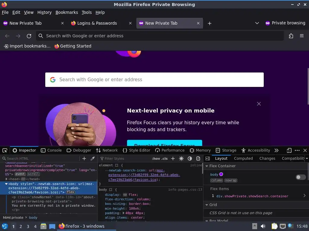
Task: Toggle dark color scheme simulation icon
Action: [190, 159]
